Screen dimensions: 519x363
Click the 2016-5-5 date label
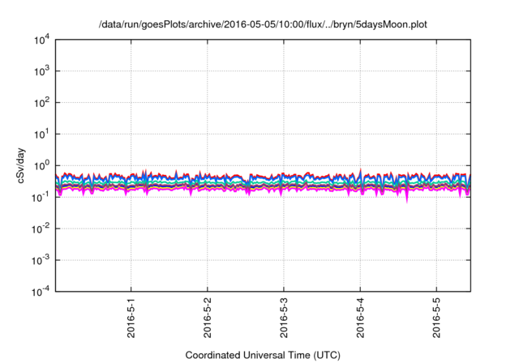437,318
